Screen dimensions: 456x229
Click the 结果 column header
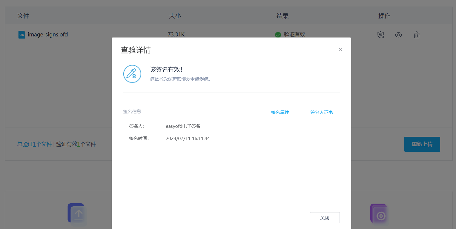[x=282, y=16]
